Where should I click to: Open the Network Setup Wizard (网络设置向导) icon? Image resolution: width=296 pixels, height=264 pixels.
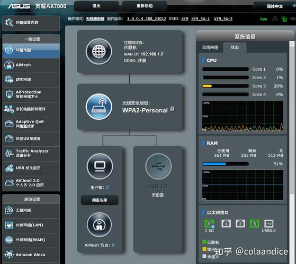coord(9,23)
